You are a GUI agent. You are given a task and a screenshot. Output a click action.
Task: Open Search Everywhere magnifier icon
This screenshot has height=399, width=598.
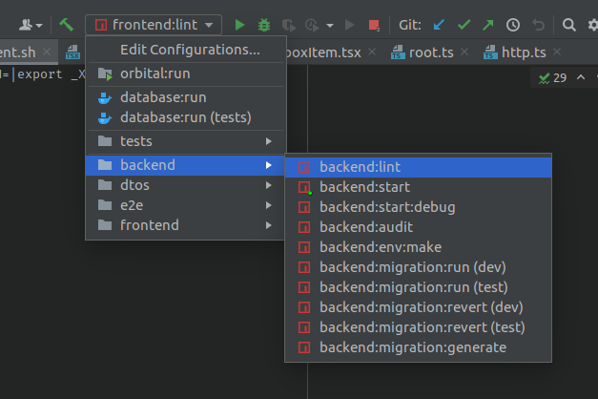pyautogui.click(x=569, y=24)
